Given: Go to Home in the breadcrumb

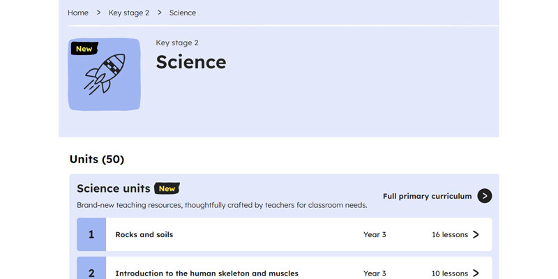Looking at the screenshot, I should pos(78,13).
